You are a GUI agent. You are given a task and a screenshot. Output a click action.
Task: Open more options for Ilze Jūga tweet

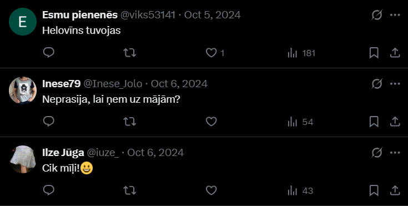tap(395, 152)
